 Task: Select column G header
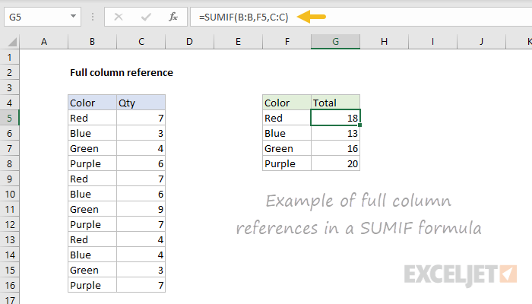pos(335,42)
